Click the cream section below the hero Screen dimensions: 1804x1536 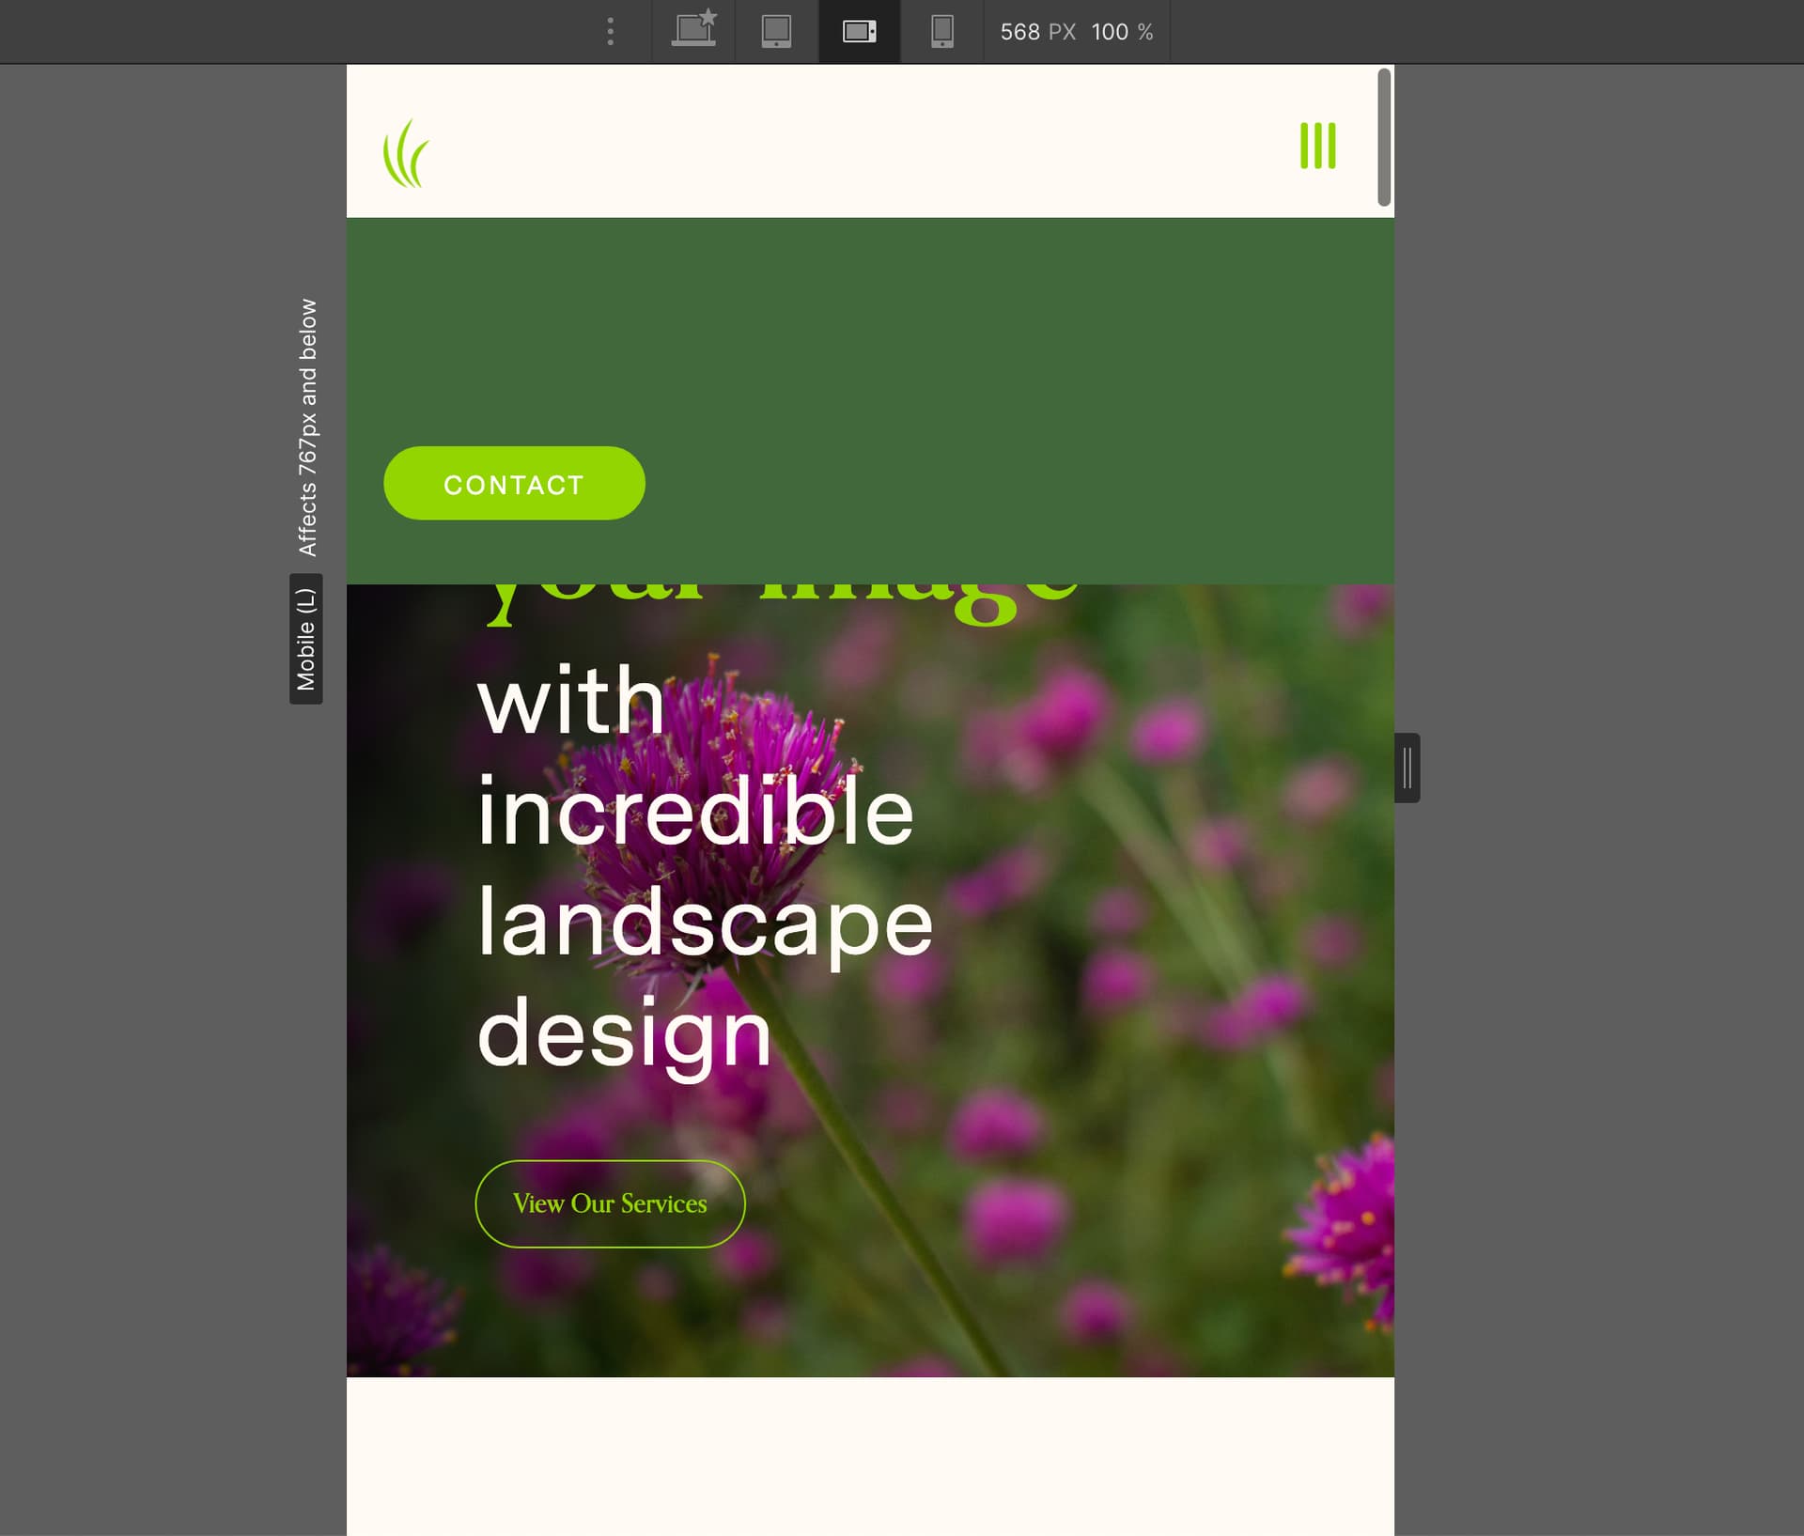pos(869,1456)
